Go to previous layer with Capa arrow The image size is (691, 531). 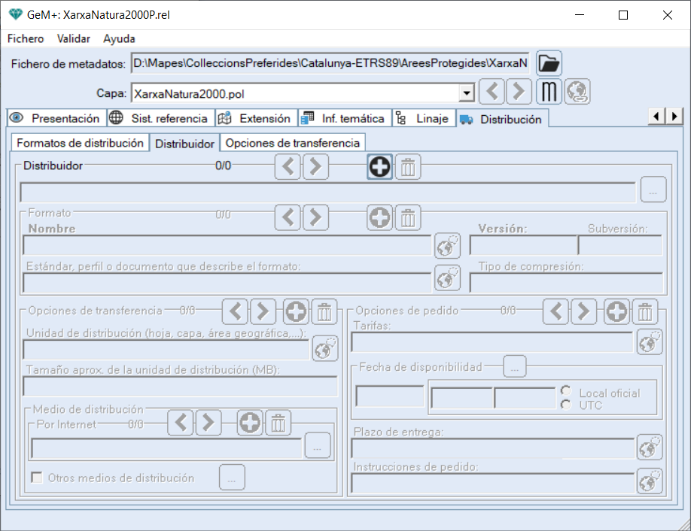coord(492,93)
